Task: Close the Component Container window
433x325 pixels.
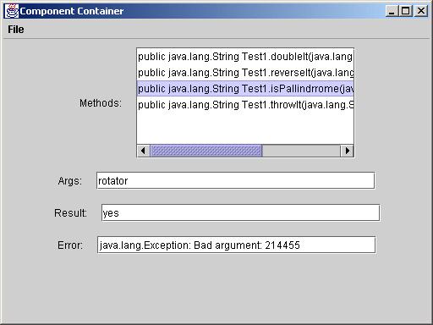Action: (421, 11)
